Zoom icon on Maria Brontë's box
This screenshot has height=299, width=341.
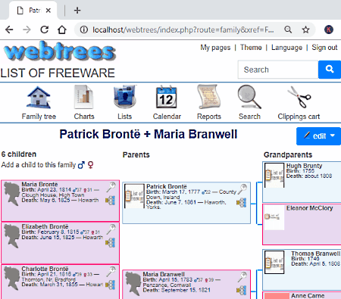[111, 187]
